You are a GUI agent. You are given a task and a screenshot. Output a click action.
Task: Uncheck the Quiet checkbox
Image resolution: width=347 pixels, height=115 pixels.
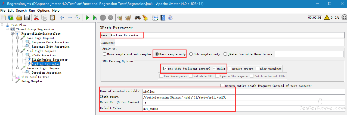point(215,69)
